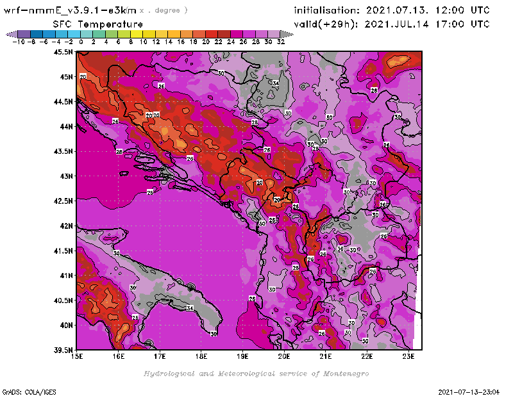Click the colorbar swatch between 12 and 14
The image size is (513, 396).
click(x=162, y=34)
